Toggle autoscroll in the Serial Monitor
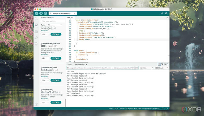Image resolution: width=204 pixels, height=116 pixels. [x=159, y=64]
